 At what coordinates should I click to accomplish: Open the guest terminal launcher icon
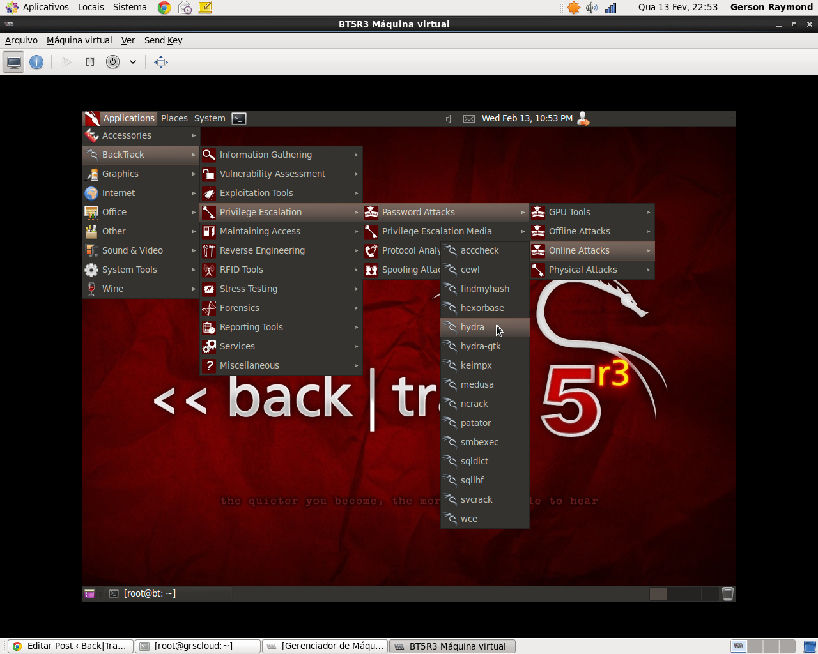tap(239, 118)
